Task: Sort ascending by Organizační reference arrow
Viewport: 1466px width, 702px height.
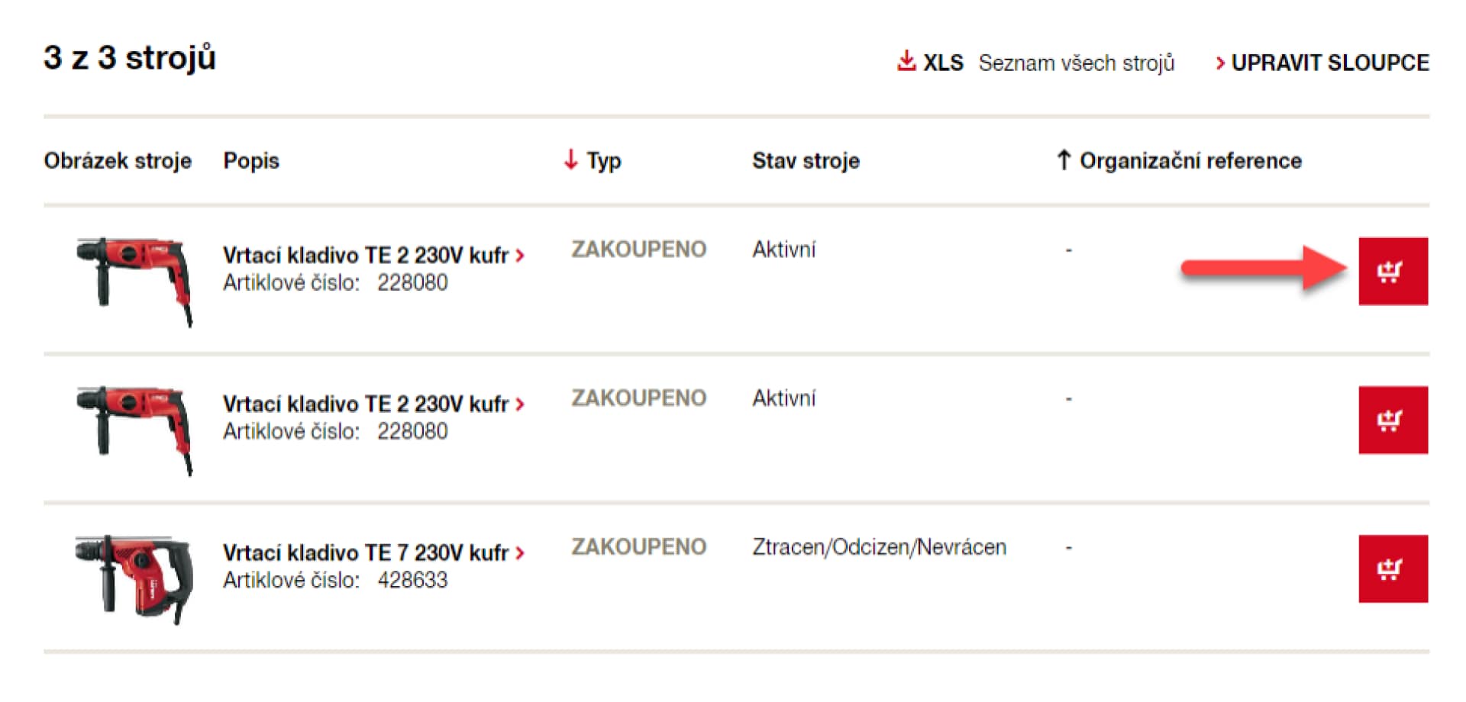Action: [1064, 159]
